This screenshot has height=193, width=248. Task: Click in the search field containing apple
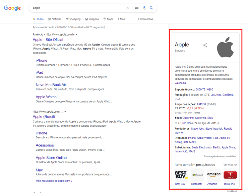(x=77, y=8)
